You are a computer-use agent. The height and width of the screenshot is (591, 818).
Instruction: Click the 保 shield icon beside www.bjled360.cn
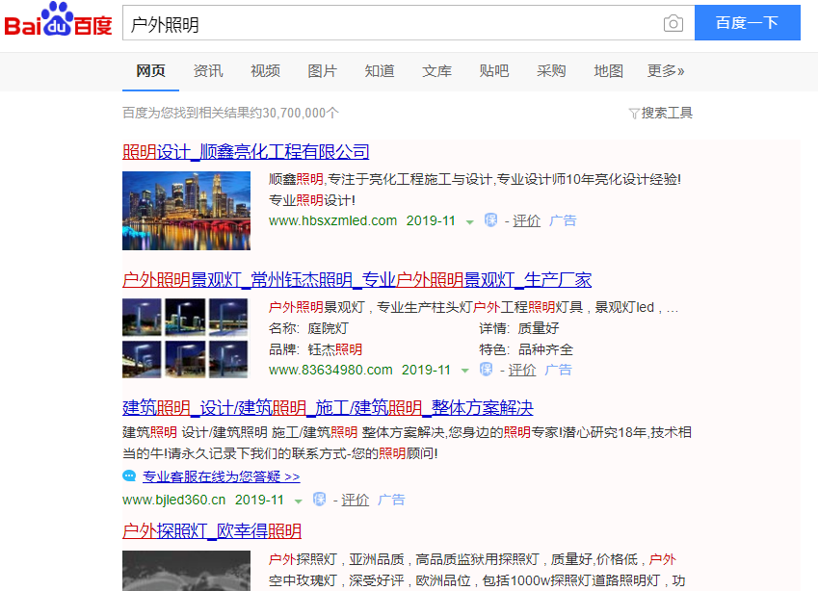coord(318,500)
